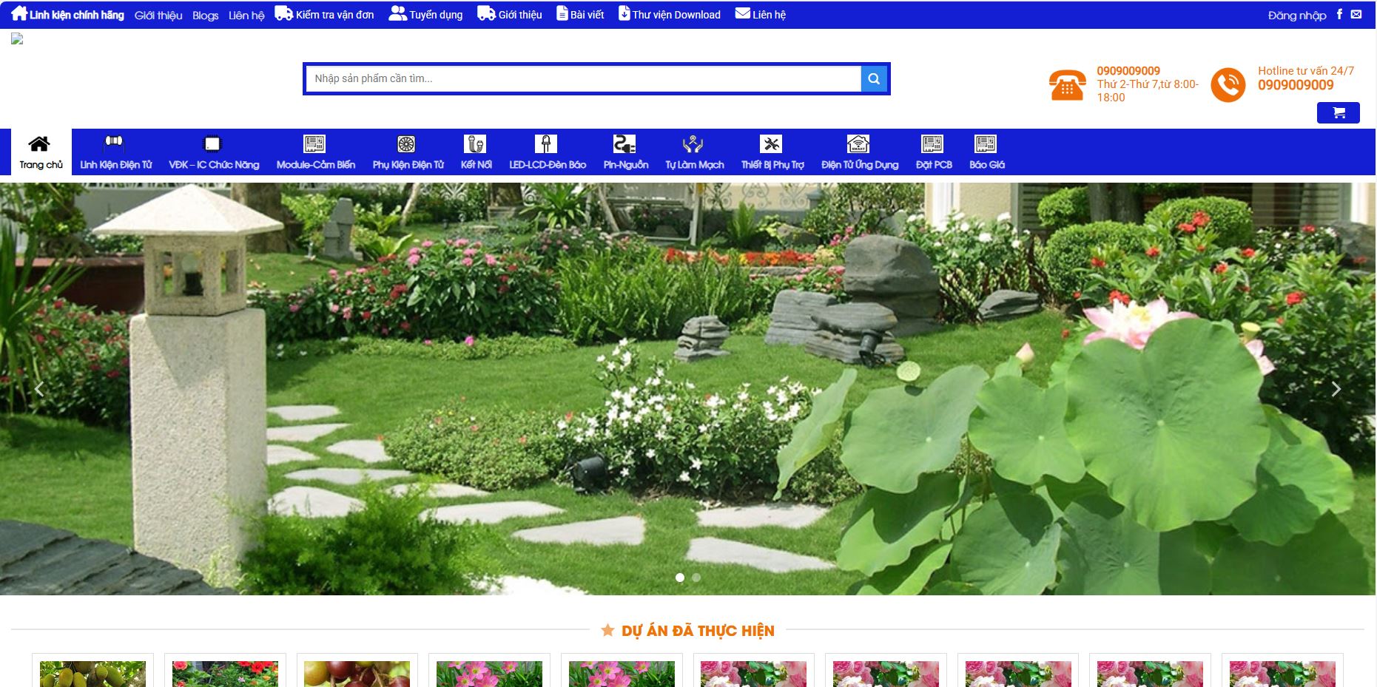
Task: Show next slide with right arrow
Action: (1336, 389)
